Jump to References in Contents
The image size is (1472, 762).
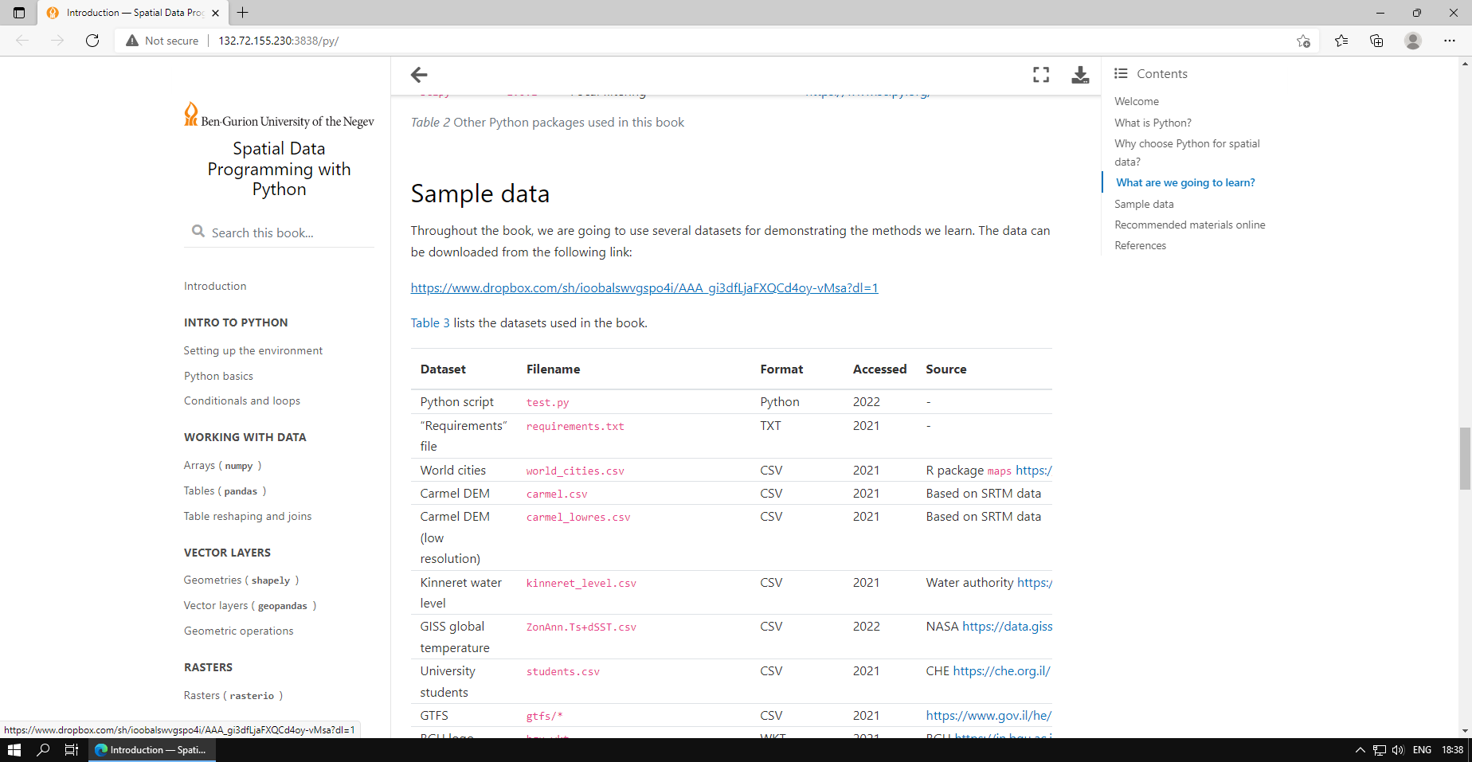pyautogui.click(x=1140, y=245)
